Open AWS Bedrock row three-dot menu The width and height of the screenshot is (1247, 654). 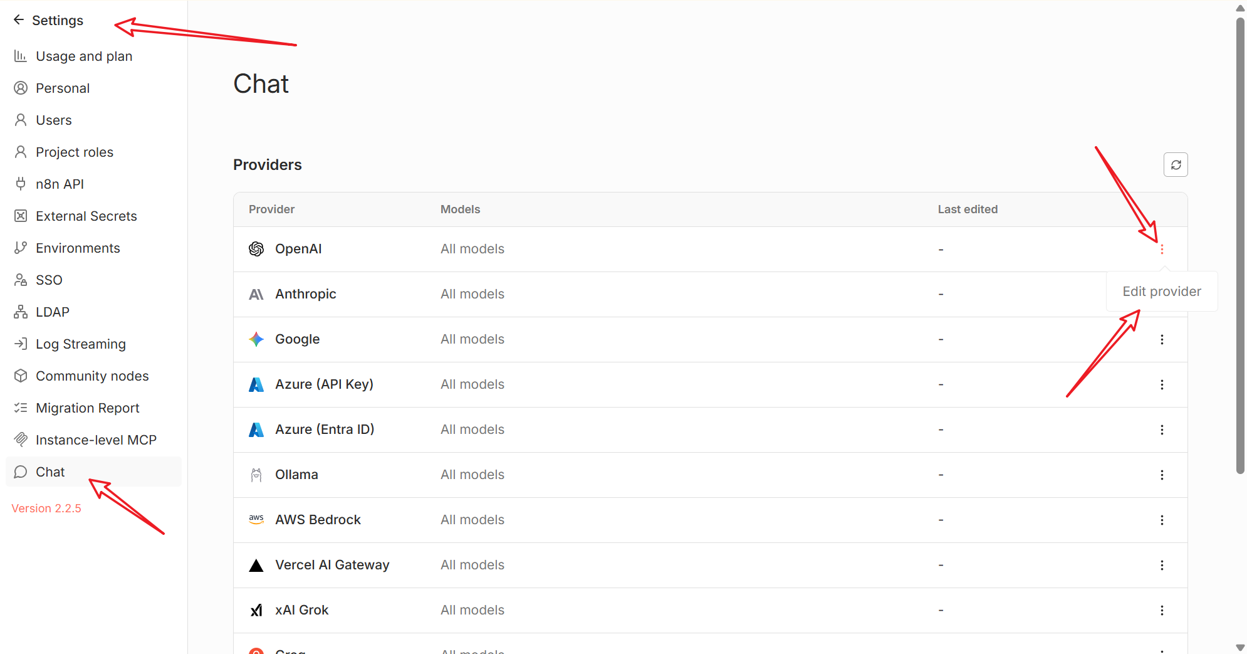(x=1162, y=520)
